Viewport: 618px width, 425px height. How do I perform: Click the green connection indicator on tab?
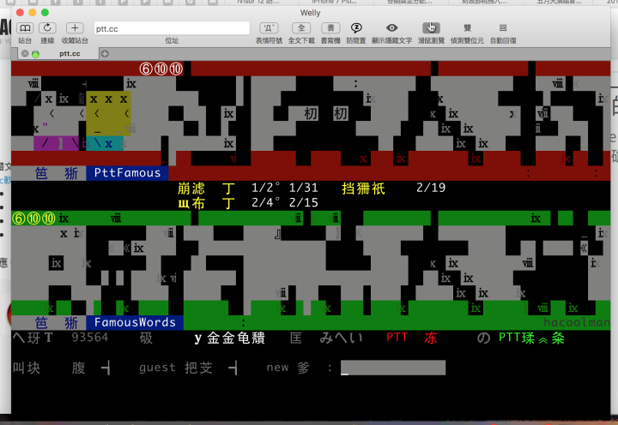click(x=35, y=54)
